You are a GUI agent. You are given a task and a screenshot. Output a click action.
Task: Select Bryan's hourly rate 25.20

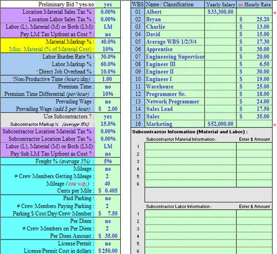pos(254,19)
